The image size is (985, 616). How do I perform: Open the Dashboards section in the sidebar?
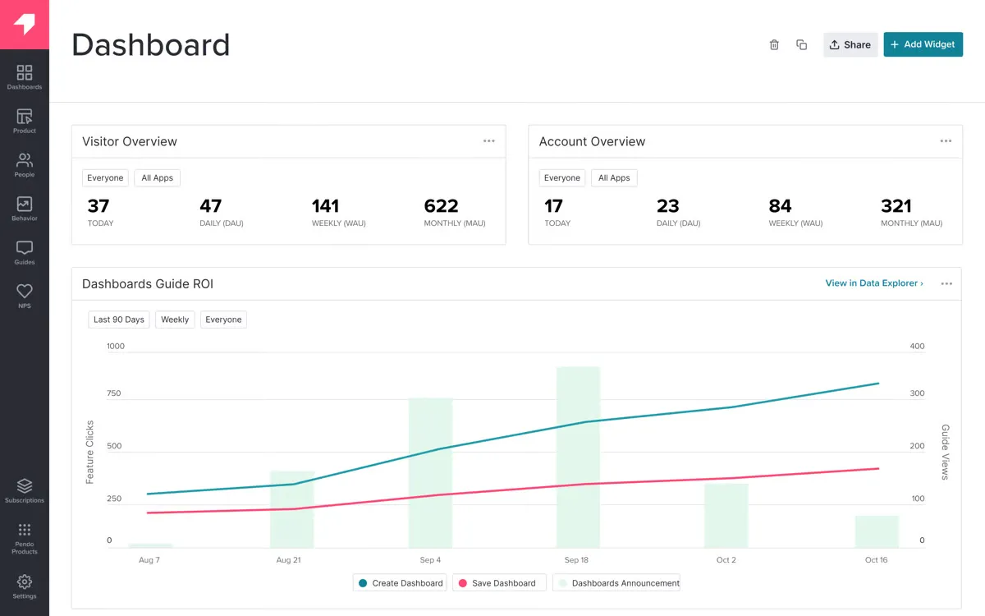click(x=24, y=75)
